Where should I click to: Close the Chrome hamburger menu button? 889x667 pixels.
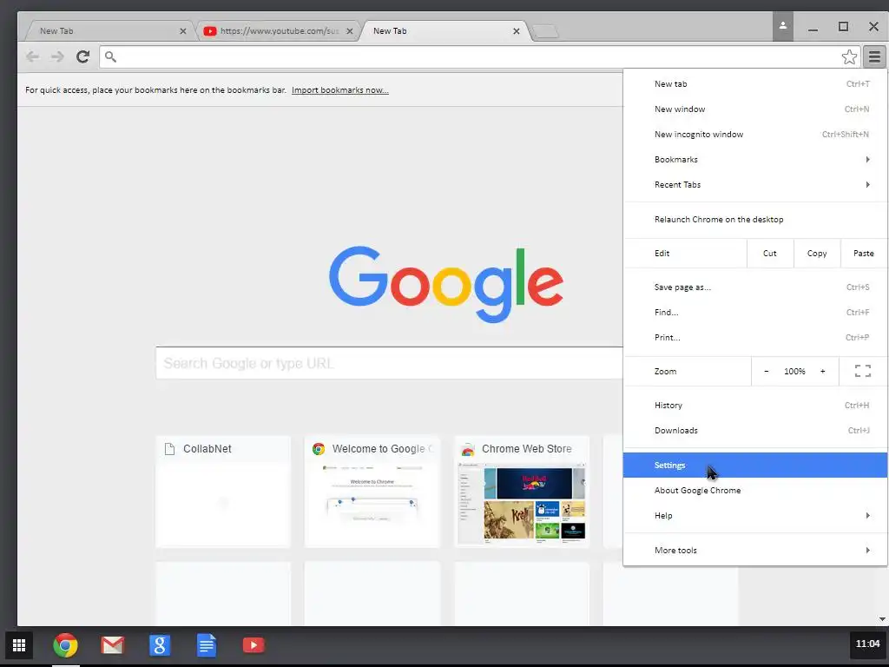point(874,56)
